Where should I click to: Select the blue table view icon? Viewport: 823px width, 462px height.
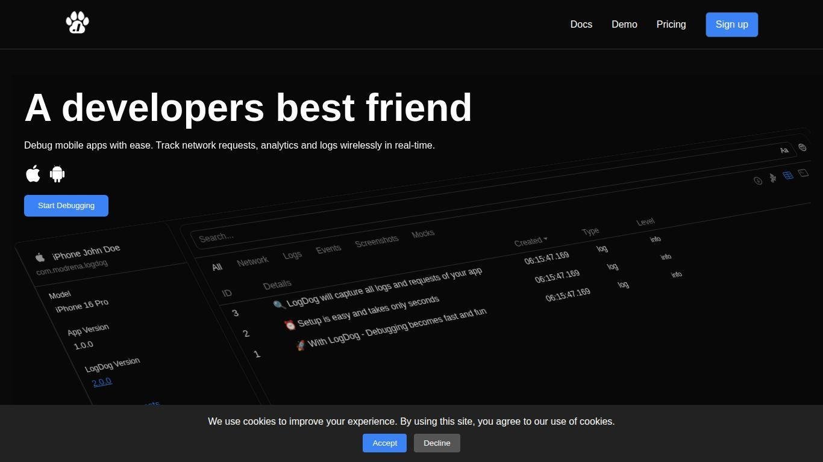[x=787, y=176]
